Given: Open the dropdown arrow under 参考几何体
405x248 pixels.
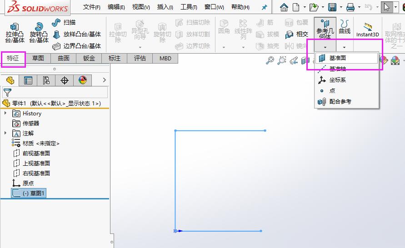Looking at the screenshot, I should point(325,47).
